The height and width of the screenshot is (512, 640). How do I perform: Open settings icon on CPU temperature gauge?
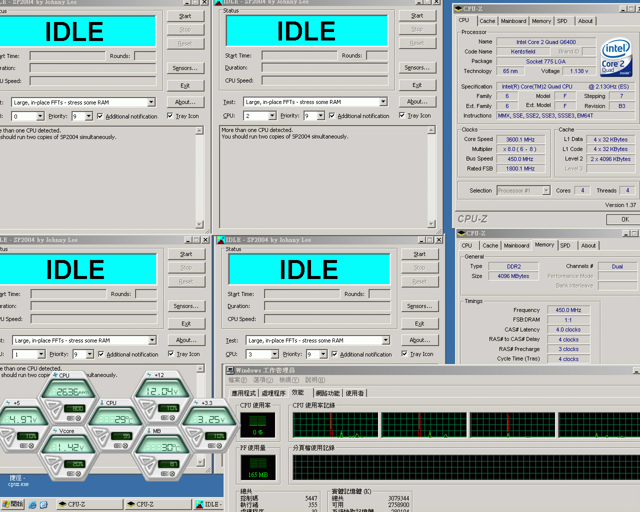coord(117,445)
